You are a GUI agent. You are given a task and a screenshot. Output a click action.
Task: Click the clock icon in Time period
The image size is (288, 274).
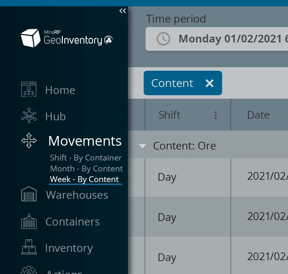(163, 39)
